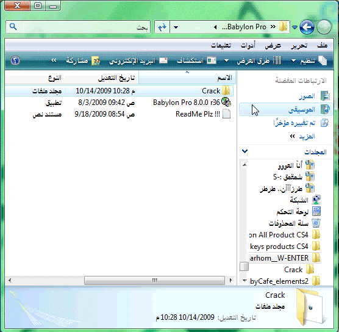Click the folder icon in address bar
The height and width of the screenshot is (332, 339).
(x=283, y=27)
